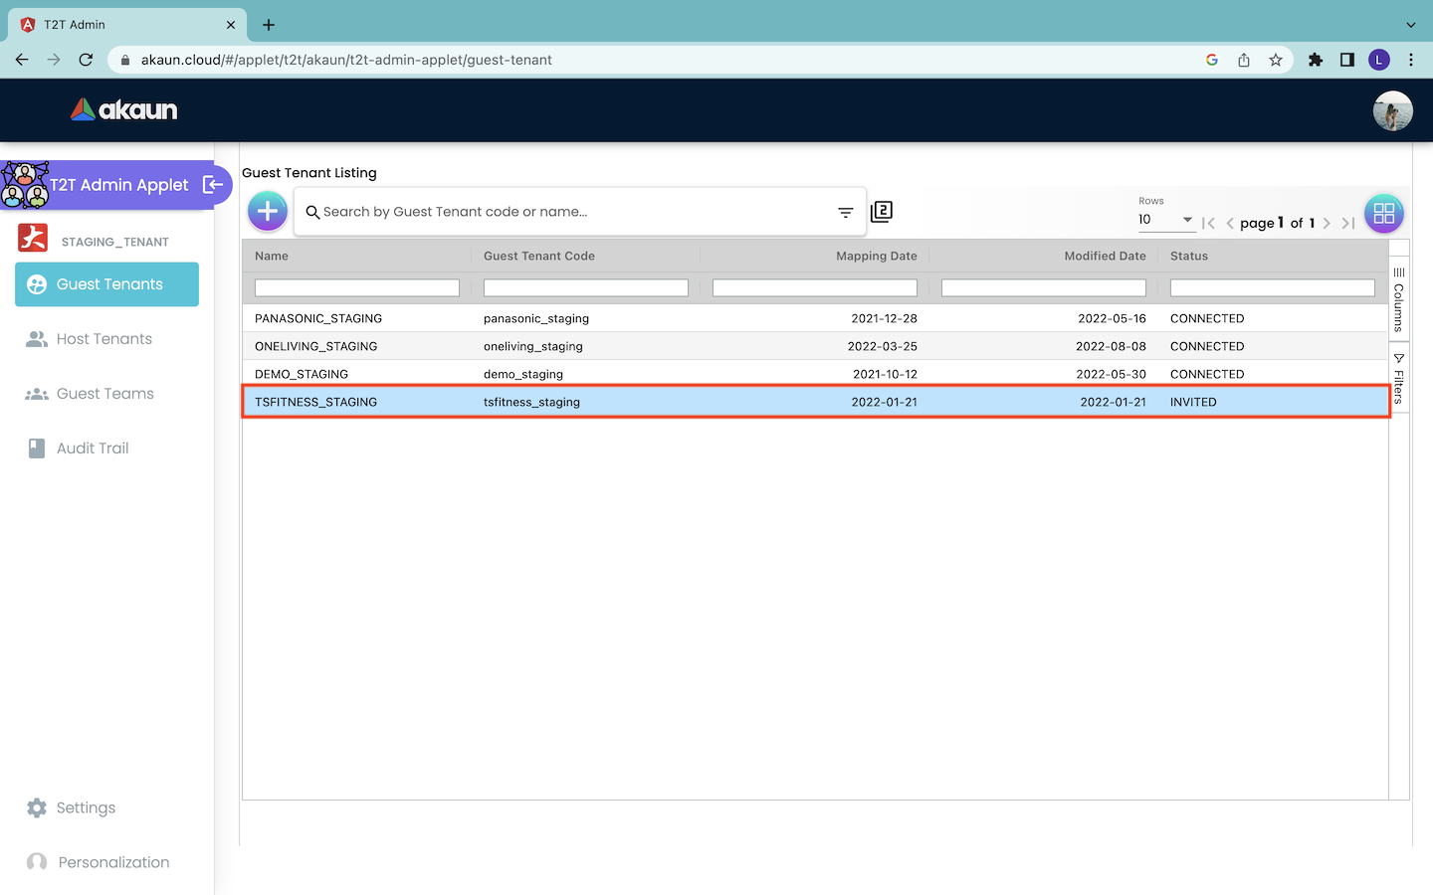Go to the Guest Teams section
This screenshot has width=1433, height=895.
104,394
